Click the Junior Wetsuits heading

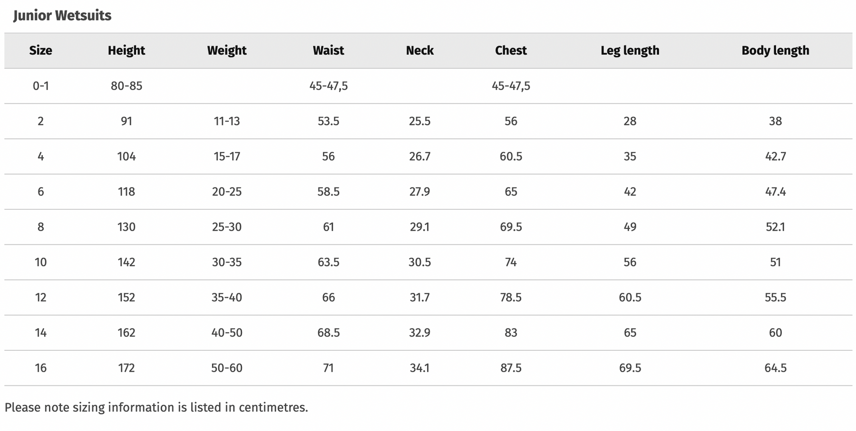click(62, 16)
